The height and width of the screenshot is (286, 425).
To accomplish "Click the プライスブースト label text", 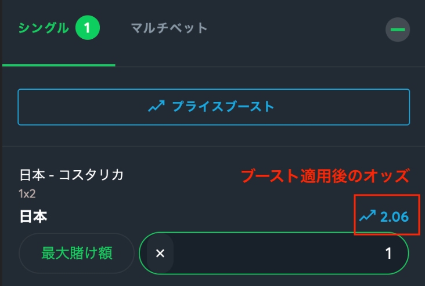I will point(223,107).
